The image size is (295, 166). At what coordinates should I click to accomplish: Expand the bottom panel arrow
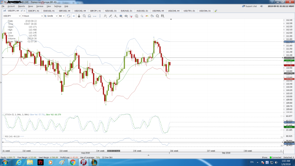pos(148,155)
